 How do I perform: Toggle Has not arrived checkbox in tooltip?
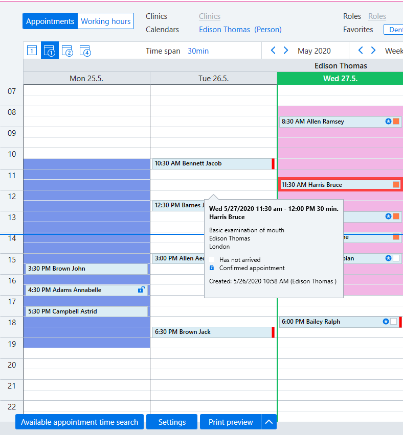212,260
